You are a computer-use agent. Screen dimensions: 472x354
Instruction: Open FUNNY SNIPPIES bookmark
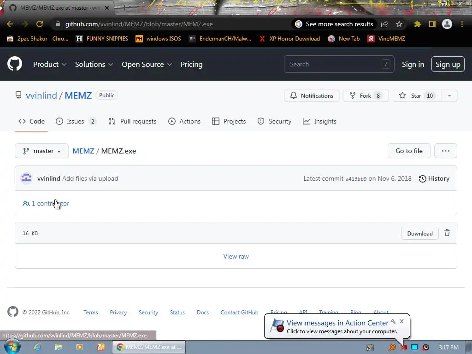(102, 39)
